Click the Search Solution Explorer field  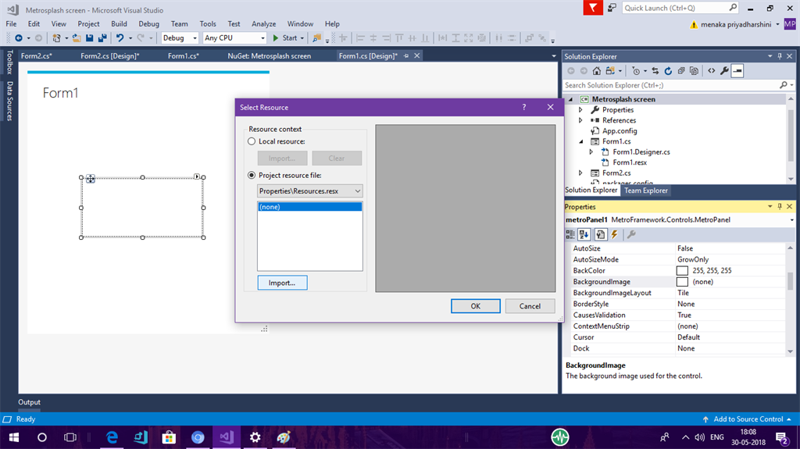point(672,85)
